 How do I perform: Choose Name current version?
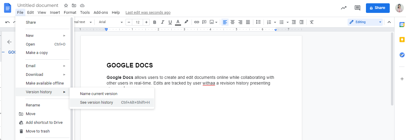pos(112,94)
